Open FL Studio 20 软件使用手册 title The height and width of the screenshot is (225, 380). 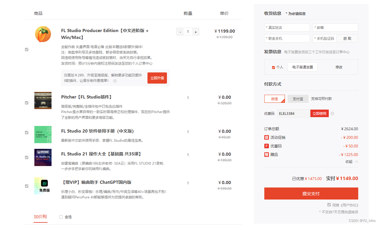click(97, 131)
